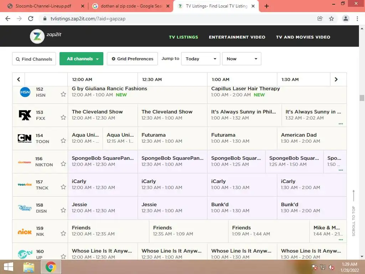Click the Find Channels button

coord(34,59)
